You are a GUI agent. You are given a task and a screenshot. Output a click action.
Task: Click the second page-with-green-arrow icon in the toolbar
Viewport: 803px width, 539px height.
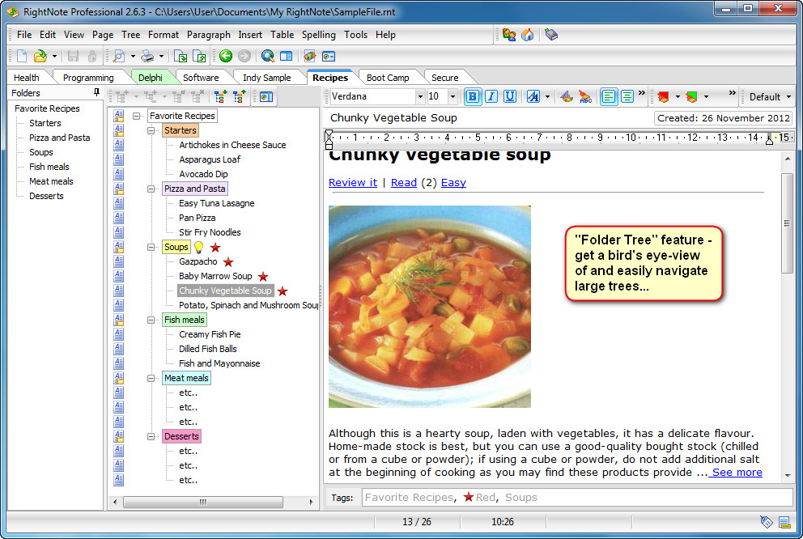(199, 56)
